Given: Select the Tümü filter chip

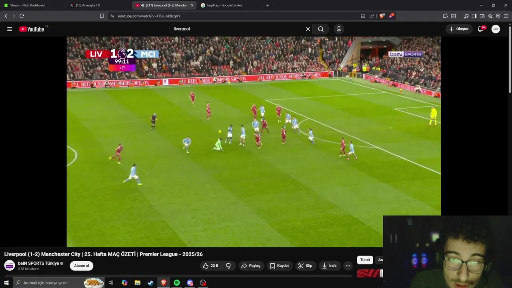Looking at the screenshot, I should (365, 260).
